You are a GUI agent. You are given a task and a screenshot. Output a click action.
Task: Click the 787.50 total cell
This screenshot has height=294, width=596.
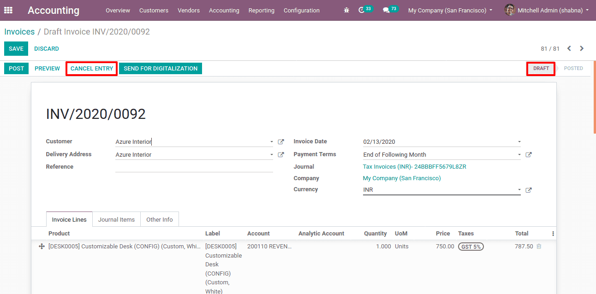click(524, 247)
